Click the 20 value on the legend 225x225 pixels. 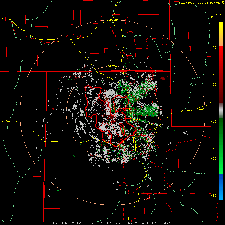pyautogui.click(x=215, y=94)
